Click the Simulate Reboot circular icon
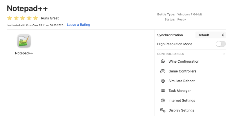Screen dimensions: 232x116 pos(163,81)
